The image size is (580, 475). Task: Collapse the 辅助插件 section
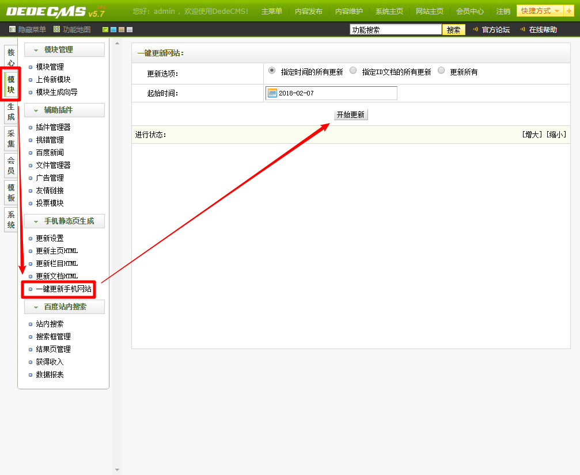pyautogui.click(x=36, y=110)
